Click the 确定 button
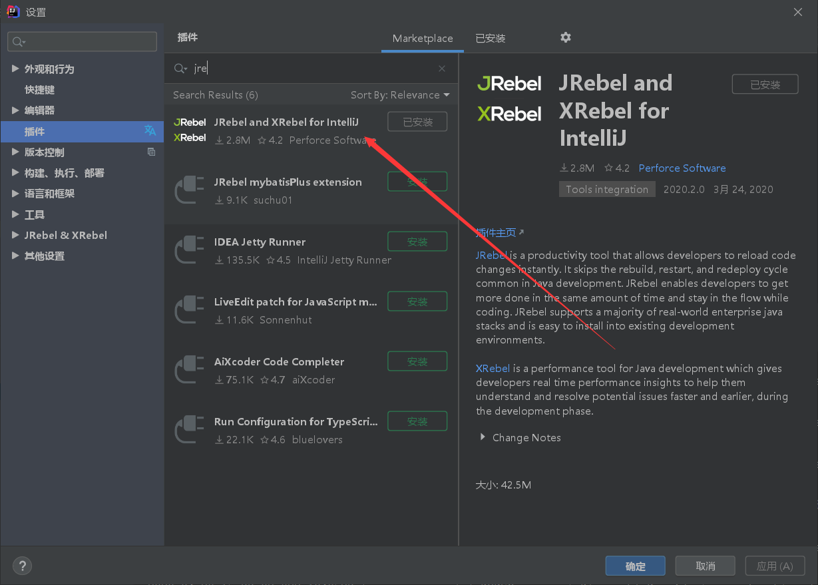Screen dimensions: 818x585 tap(635, 566)
